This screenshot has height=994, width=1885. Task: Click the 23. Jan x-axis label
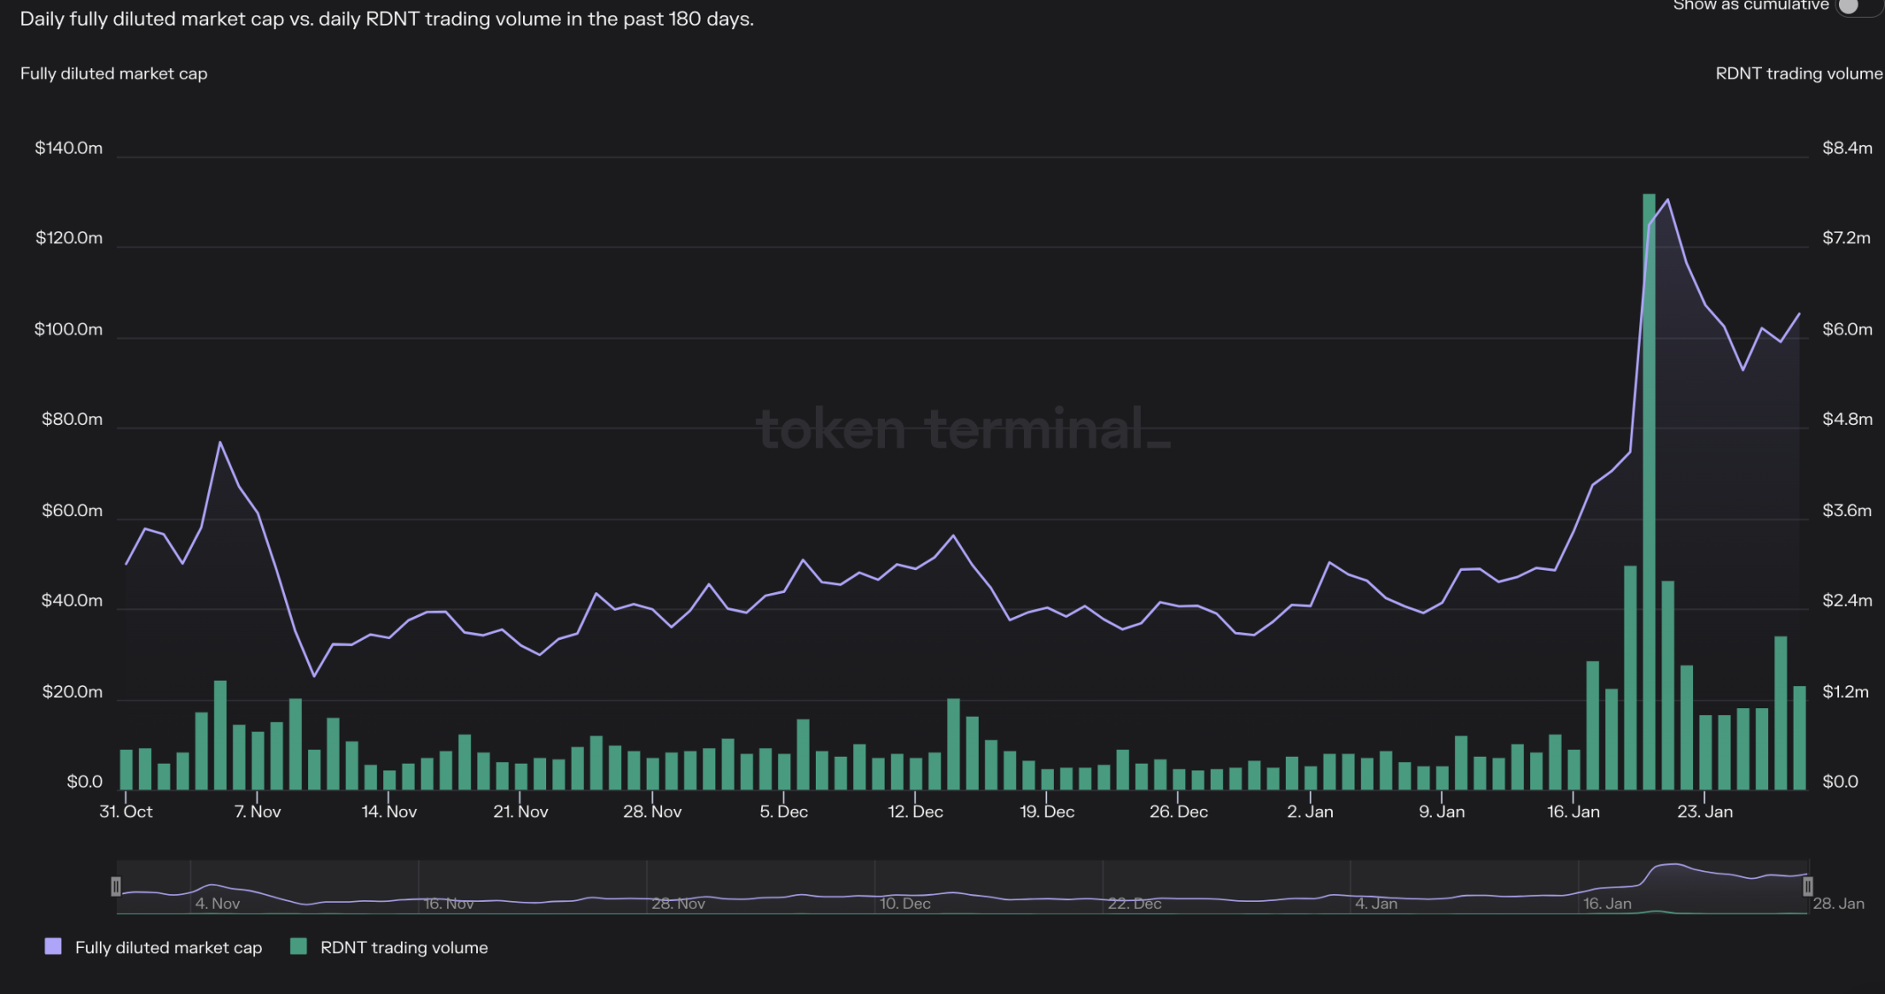pos(1705,811)
